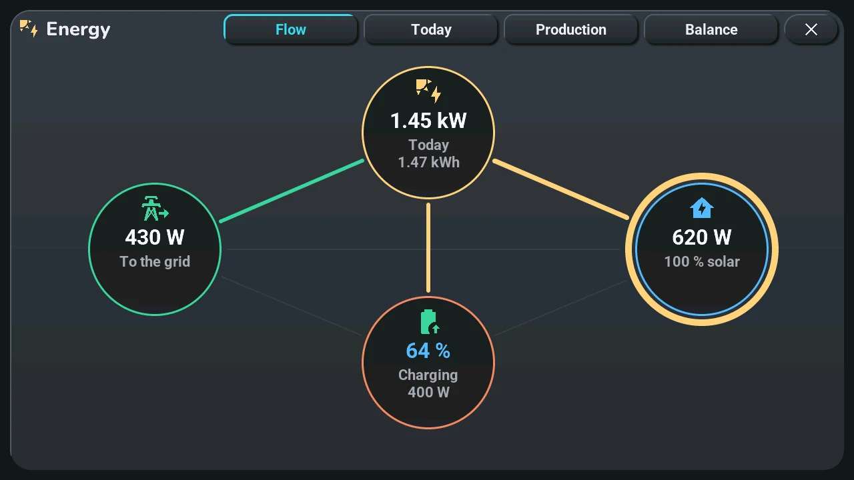Select the 430 W grid value
The image size is (854, 480).
[x=155, y=237]
